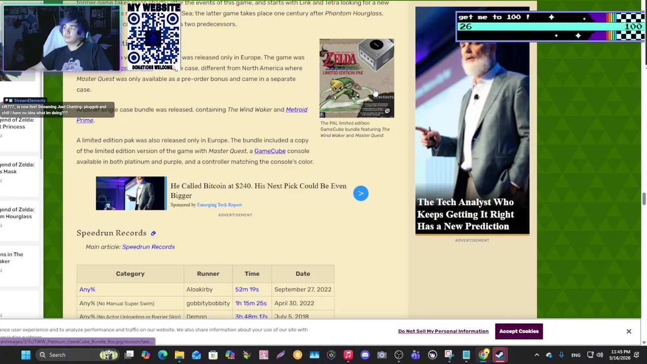This screenshot has width=647, height=364.
Task: Enlarge the PAL bundle image icon
Action: point(387,111)
